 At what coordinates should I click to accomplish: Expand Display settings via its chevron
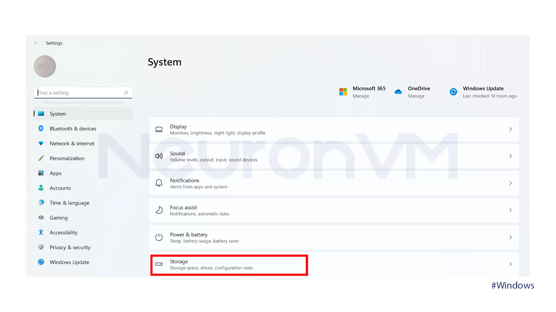[510, 129]
